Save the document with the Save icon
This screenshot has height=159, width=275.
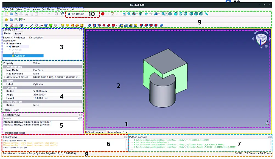(16, 14)
